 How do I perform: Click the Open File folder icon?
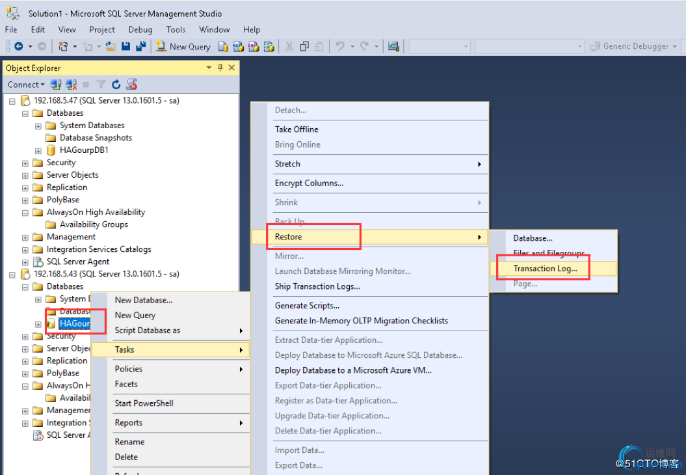[111, 46]
